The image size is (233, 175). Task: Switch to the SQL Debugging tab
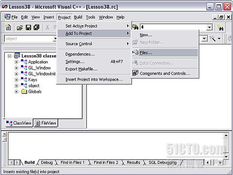(x=163, y=162)
